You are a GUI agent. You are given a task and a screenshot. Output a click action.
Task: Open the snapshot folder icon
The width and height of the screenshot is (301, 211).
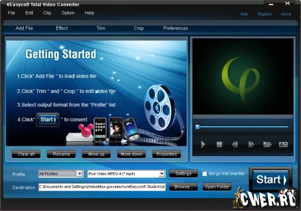pyautogui.click(x=267, y=144)
